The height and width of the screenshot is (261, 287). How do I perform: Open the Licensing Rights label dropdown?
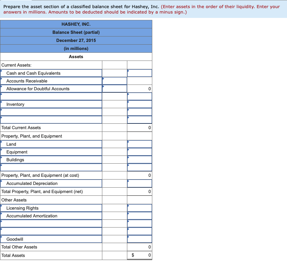(x=51, y=208)
